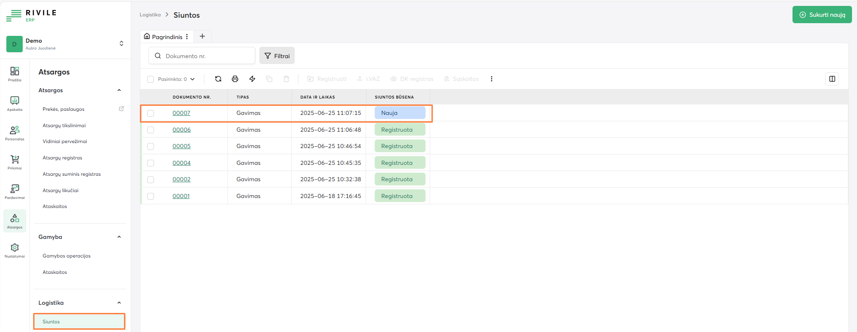Image resolution: width=857 pixels, height=332 pixels.
Task: Open document link 00006
Action: click(x=181, y=130)
